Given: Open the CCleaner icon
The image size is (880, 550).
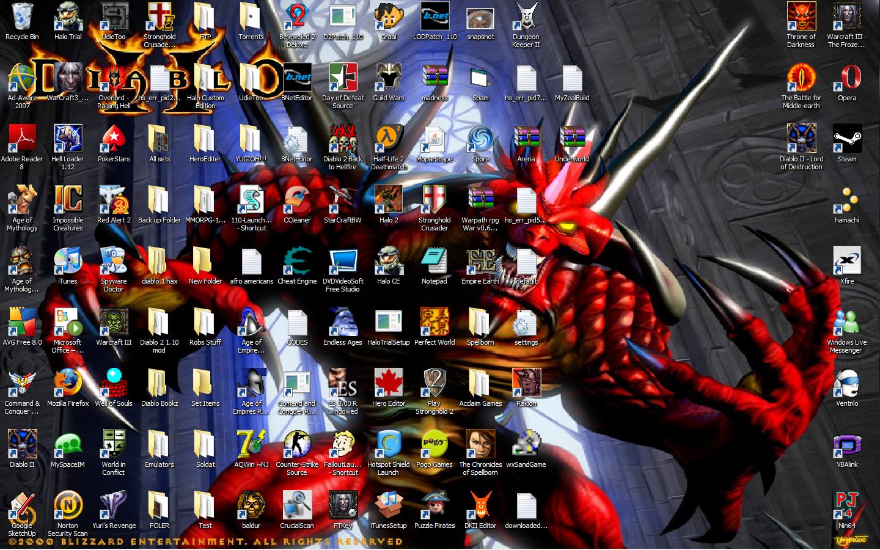Looking at the screenshot, I should 297,200.
